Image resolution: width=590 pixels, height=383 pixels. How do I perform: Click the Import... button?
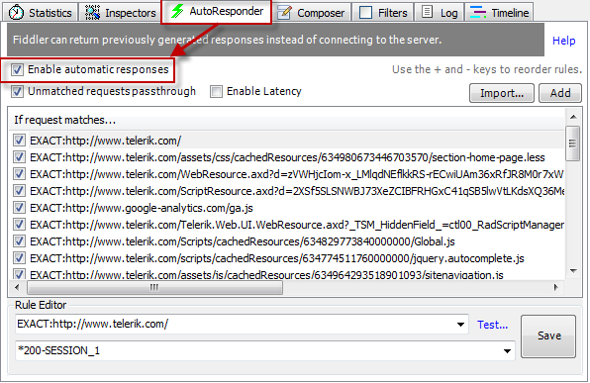pos(502,93)
